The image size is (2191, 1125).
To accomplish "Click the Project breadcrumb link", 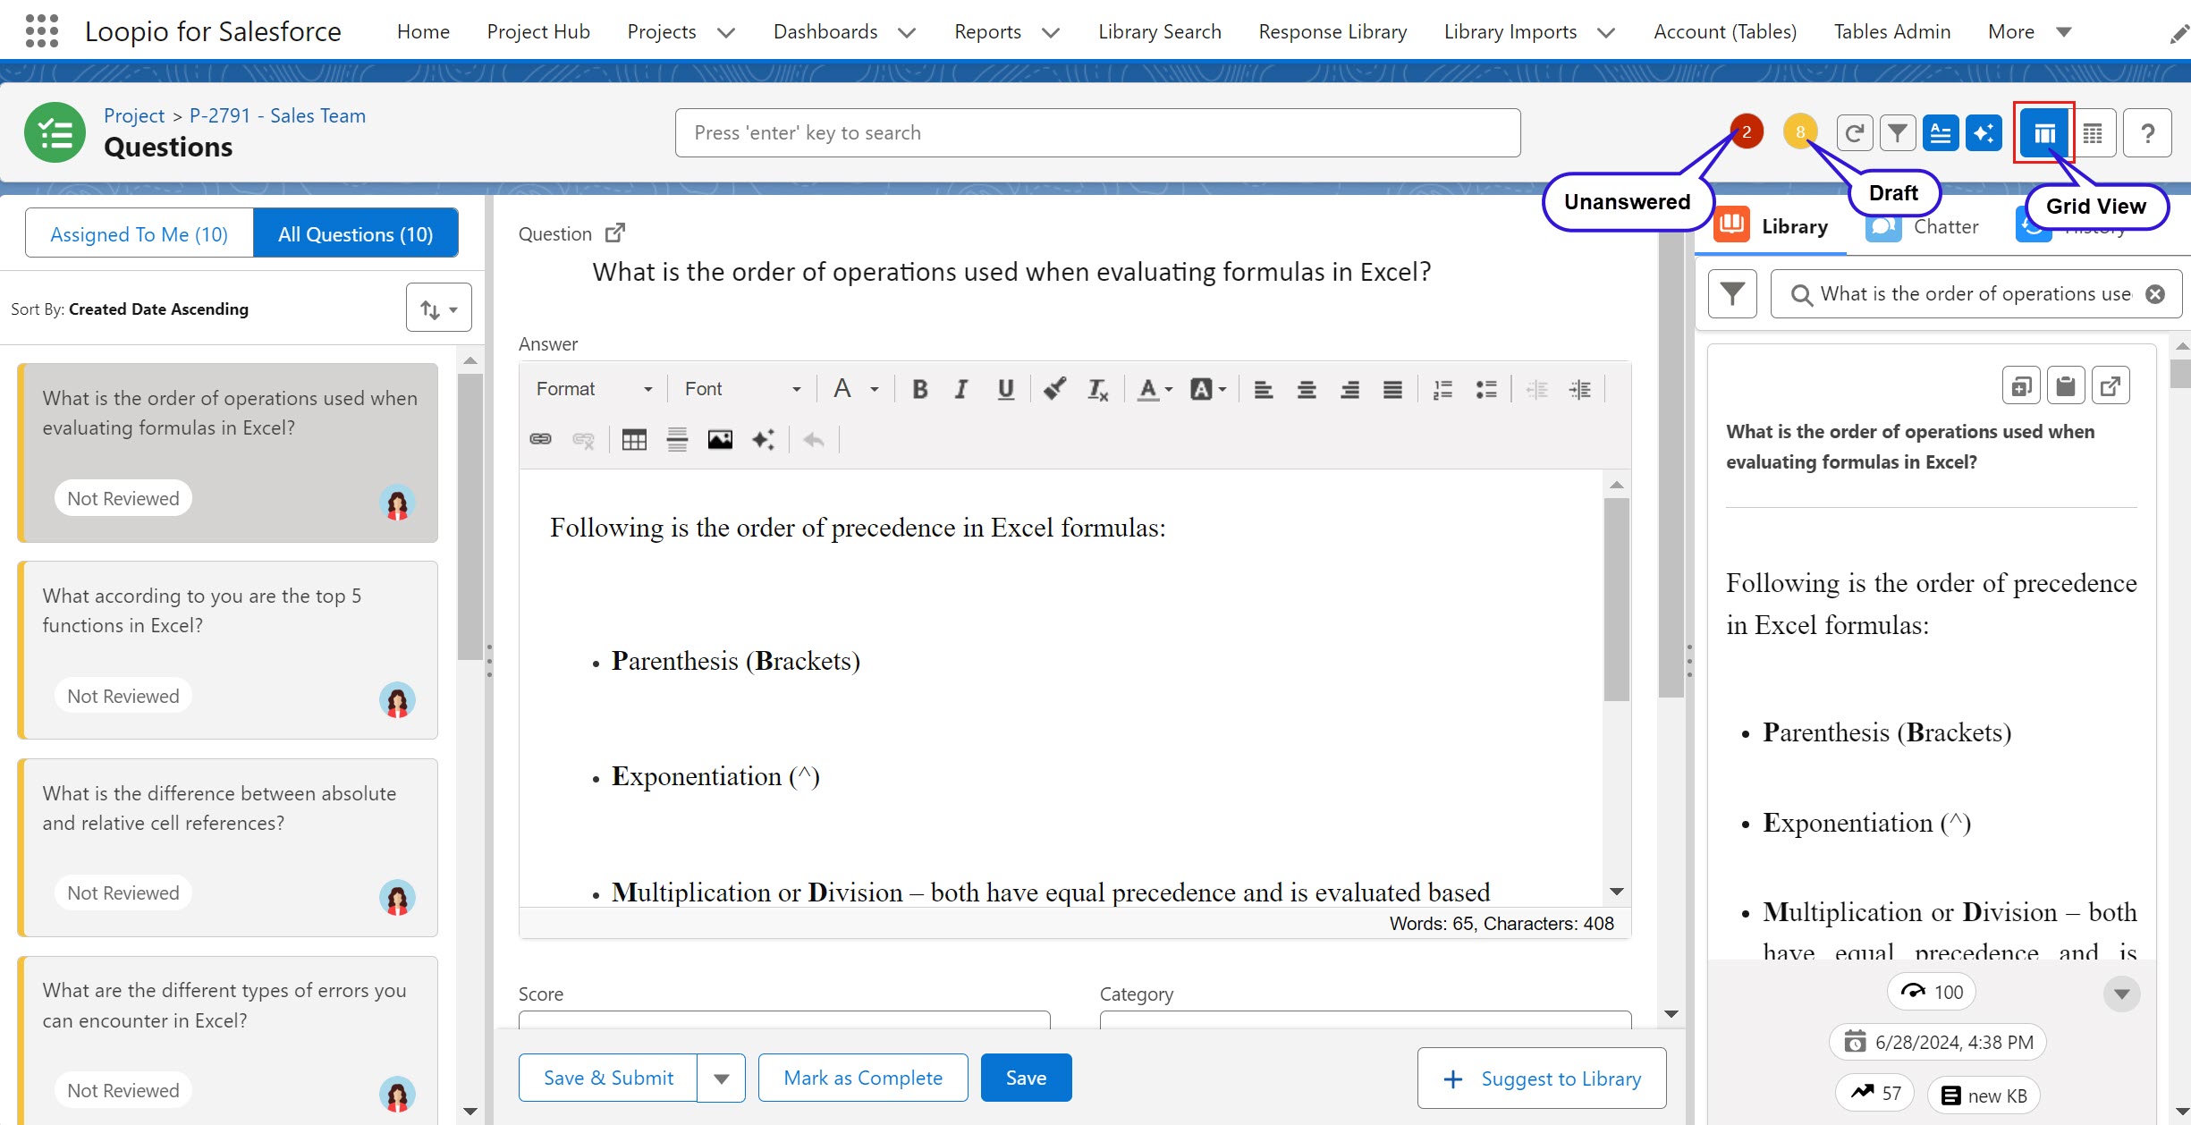I will tap(134, 115).
